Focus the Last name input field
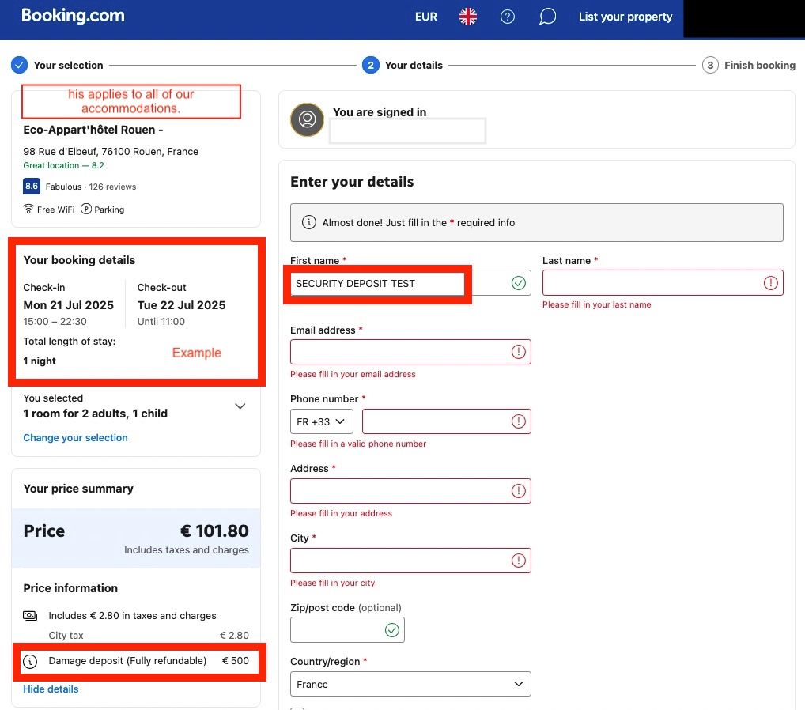The width and height of the screenshot is (805, 710). click(652, 283)
